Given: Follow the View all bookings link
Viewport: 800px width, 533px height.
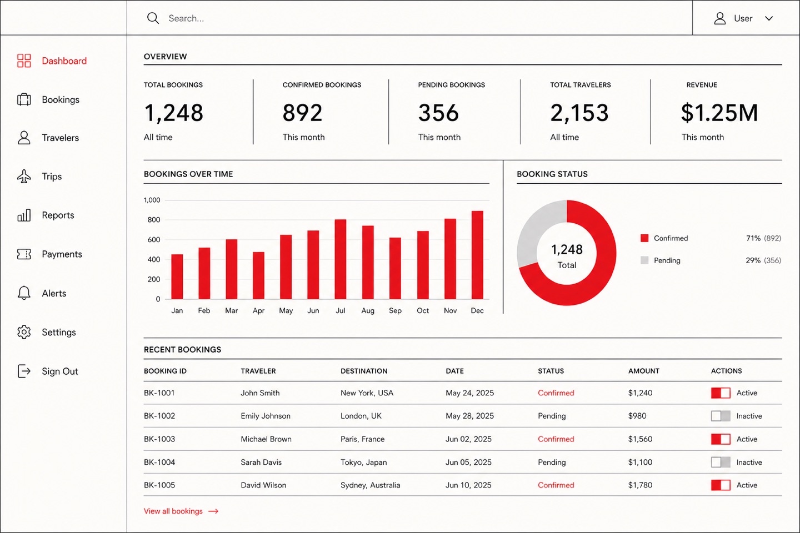Looking at the screenshot, I should [181, 511].
